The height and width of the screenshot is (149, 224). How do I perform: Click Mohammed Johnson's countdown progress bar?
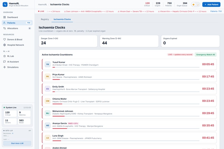coord(126,116)
